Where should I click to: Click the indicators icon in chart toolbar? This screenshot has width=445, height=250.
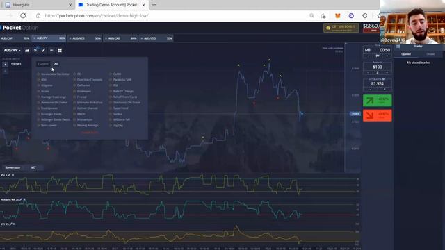coord(35,50)
